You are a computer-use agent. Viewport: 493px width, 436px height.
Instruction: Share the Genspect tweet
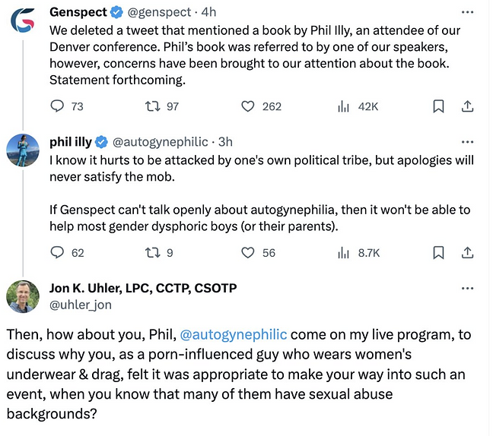468,107
